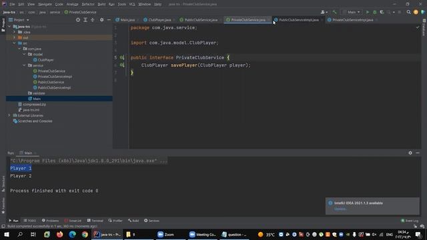Open the Navigate menu
Viewport: 427px width, 240px height.
click(45, 4)
